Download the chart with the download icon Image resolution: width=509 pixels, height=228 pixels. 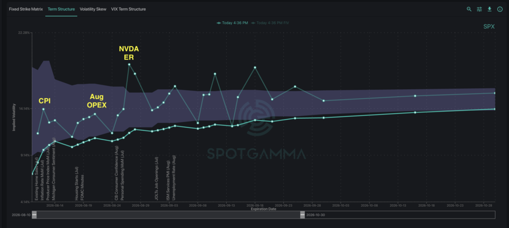[490, 9]
